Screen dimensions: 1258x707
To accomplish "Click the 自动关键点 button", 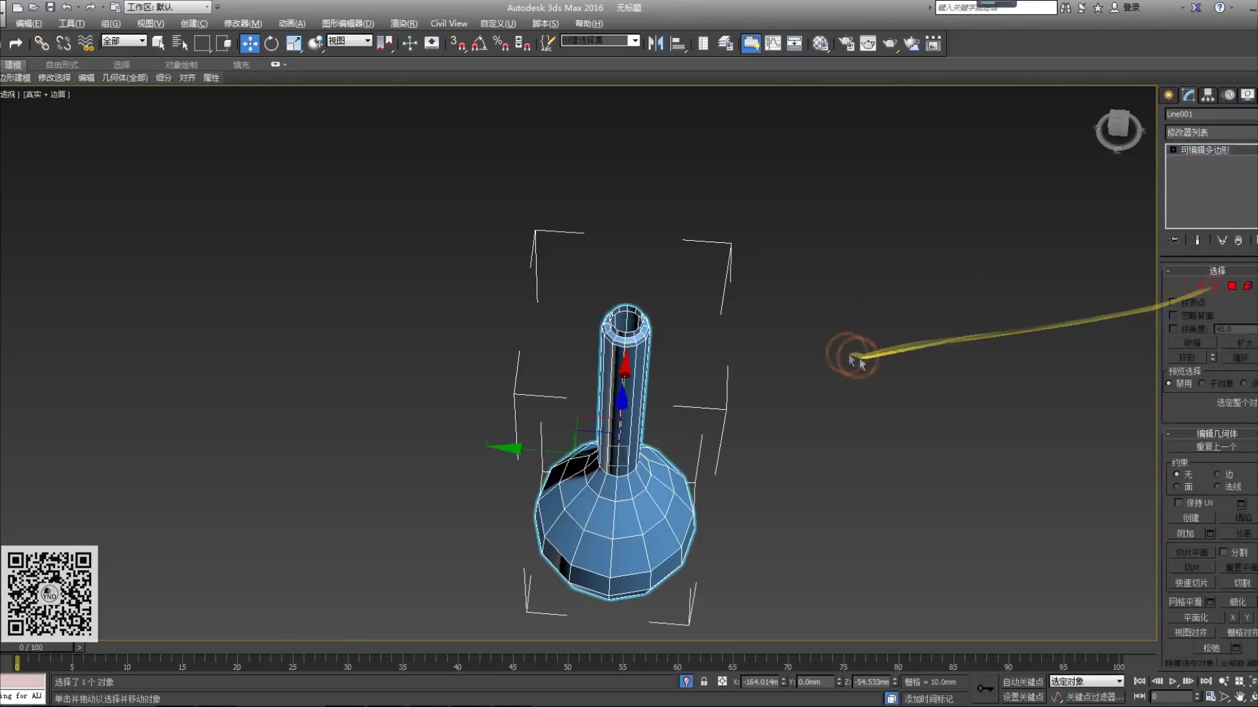I will (x=1023, y=682).
